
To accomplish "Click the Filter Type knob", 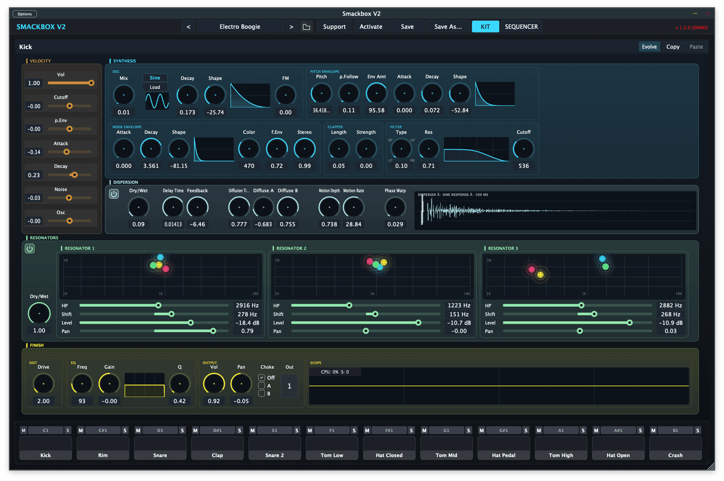I will pos(401,149).
